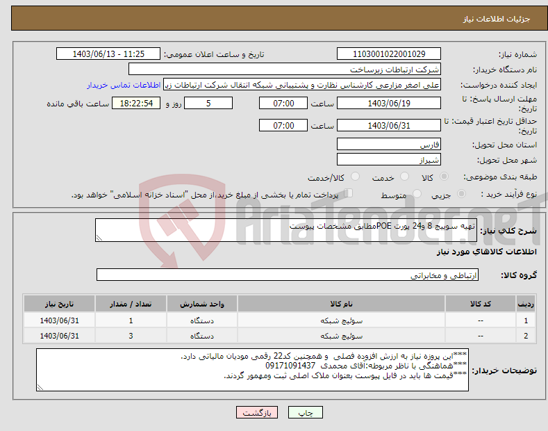Click the طبقه بندی موضوعی label
548x431 pixels.
coord(500,177)
